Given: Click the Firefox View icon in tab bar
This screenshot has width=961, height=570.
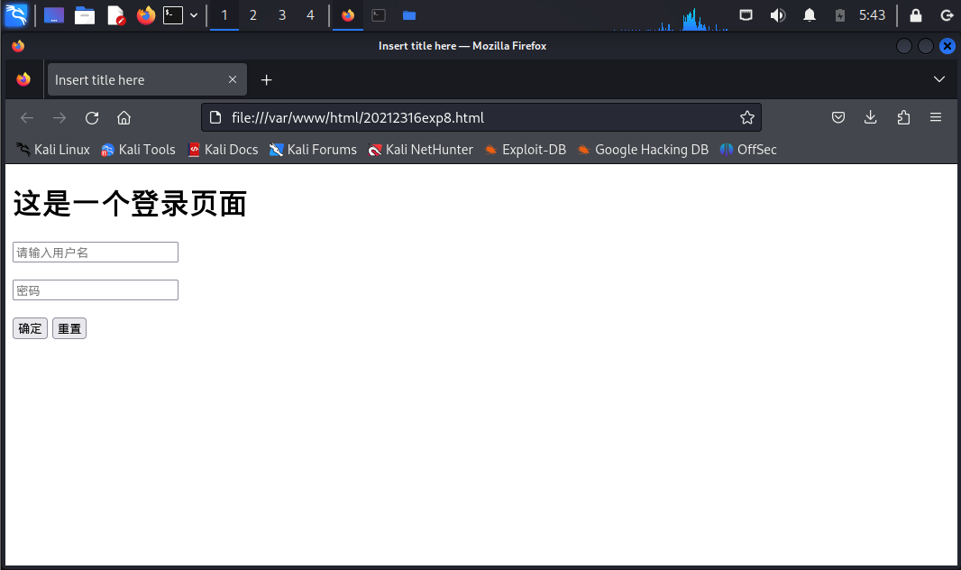Looking at the screenshot, I should (23, 79).
